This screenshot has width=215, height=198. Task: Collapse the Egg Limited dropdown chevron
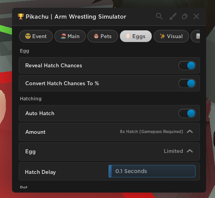190,151
